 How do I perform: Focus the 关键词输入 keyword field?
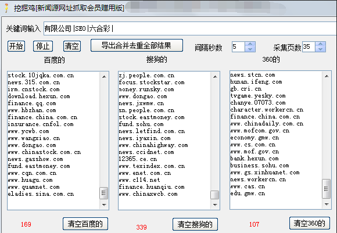coord(190,28)
